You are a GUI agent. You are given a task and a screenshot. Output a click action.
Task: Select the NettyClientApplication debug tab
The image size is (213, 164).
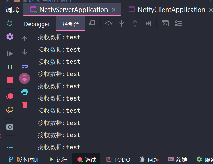pyautogui.click(x=167, y=10)
